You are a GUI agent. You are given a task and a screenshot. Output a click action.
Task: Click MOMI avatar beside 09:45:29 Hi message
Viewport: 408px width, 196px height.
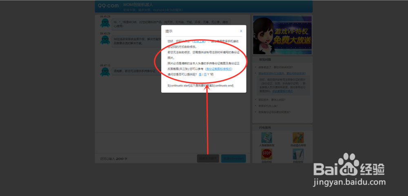click(x=105, y=23)
